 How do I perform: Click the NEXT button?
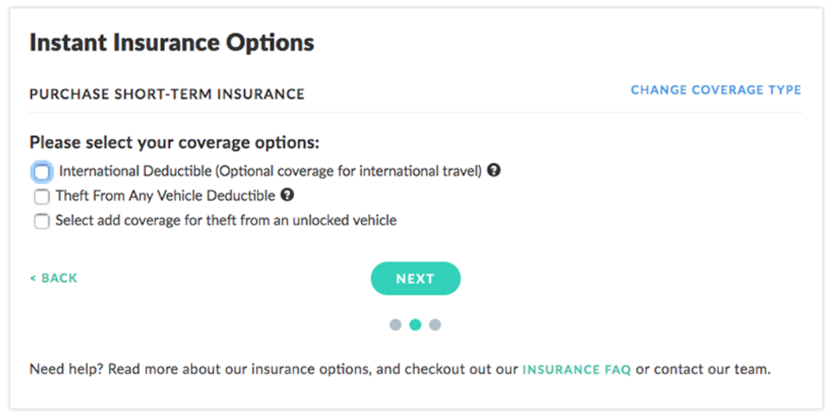(415, 278)
